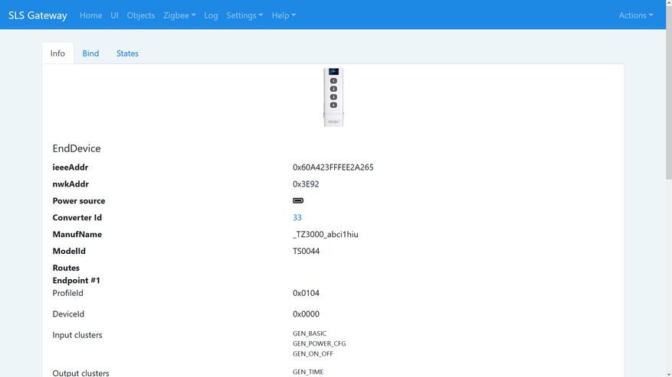Click the scrollbar up arrow
672x377 pixels.
coord(668,4)
